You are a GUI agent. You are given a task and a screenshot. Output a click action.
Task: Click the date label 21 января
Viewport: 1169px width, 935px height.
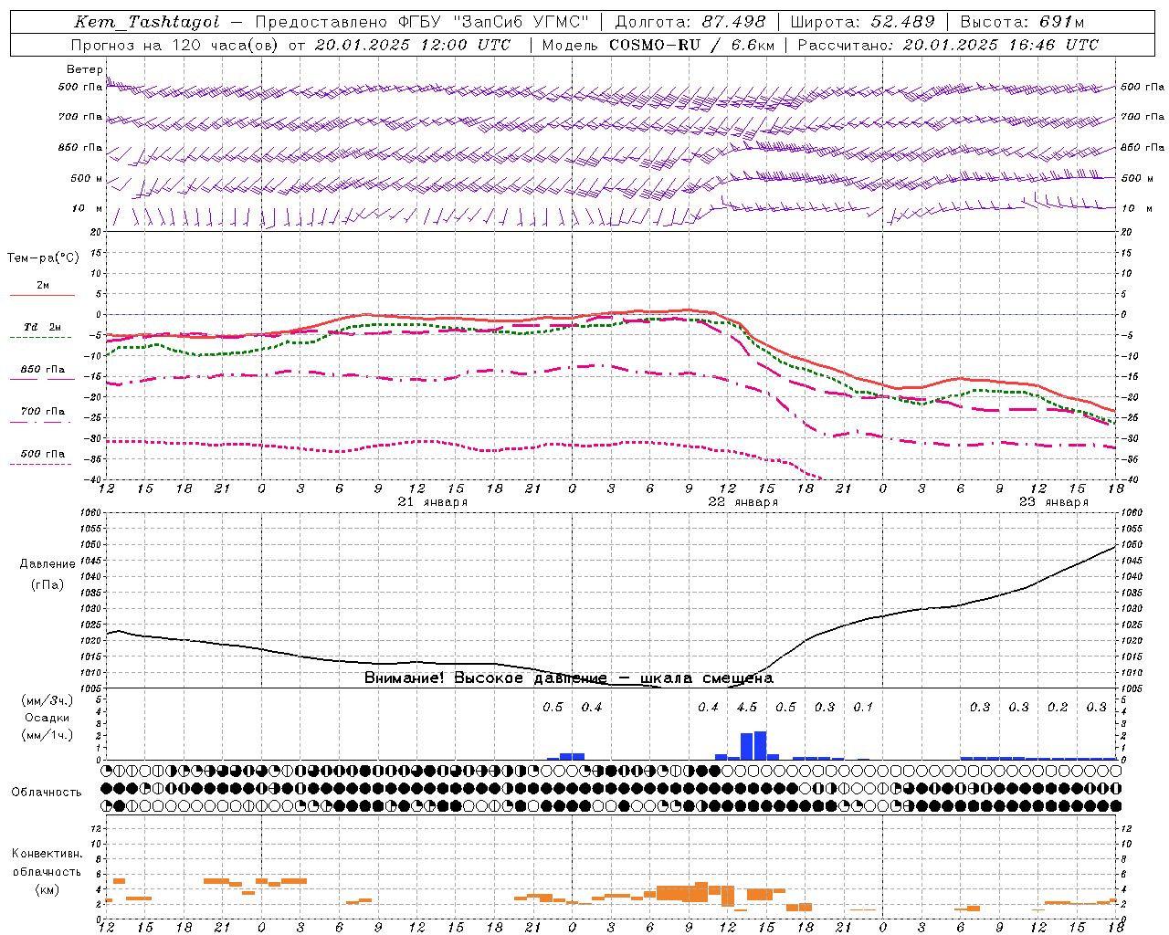[x=433, y=502]
